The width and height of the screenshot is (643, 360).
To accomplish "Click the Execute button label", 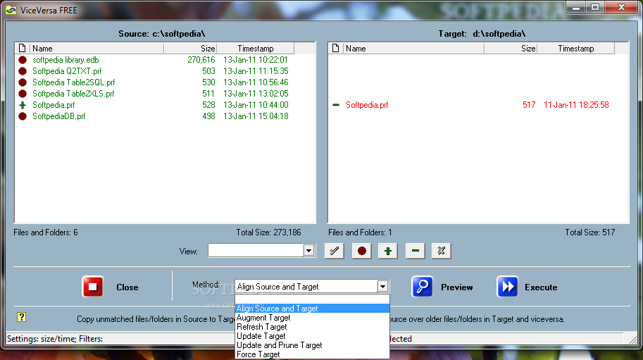I will click(x=541, y=287).
